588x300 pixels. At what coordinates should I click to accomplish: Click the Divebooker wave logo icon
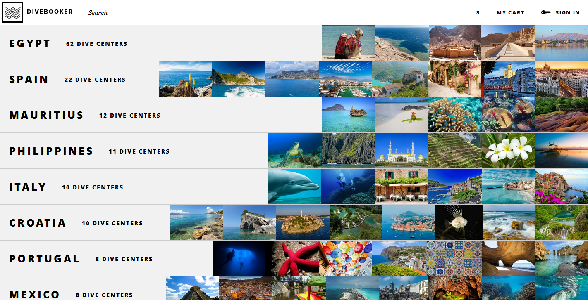coord(12,12)
